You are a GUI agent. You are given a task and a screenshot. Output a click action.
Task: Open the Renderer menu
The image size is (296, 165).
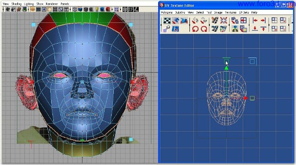tap(52, 4)
